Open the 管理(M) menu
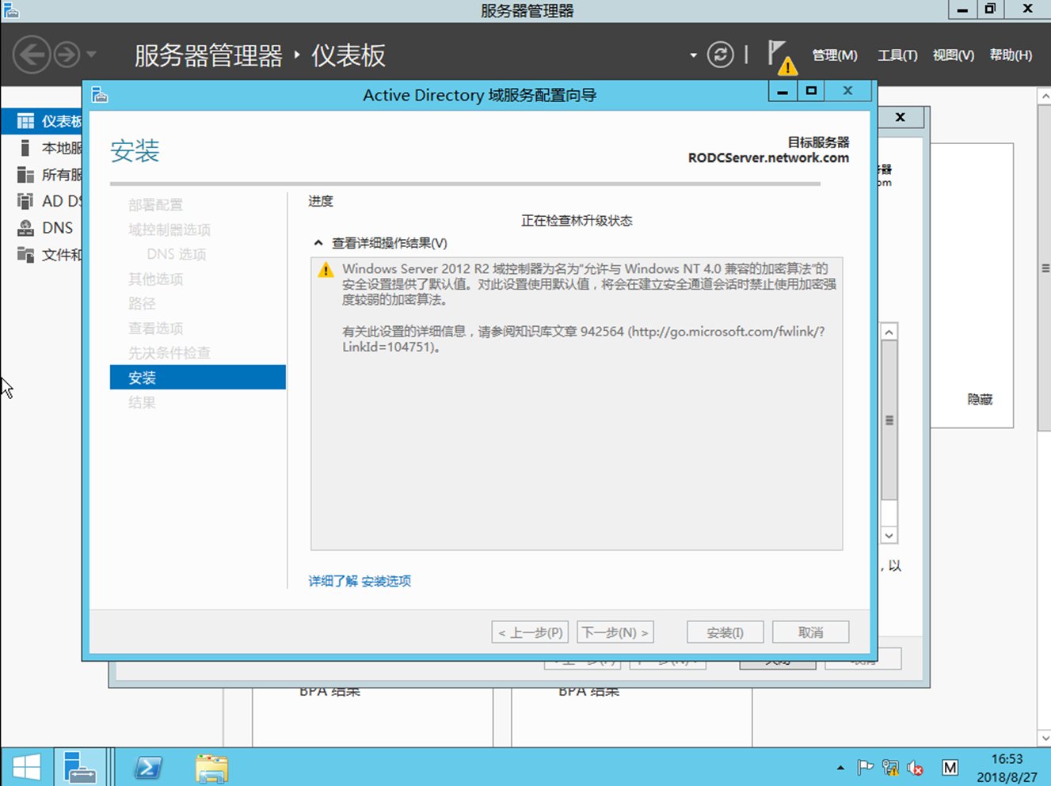The height and width of the screenshot is (786, 1051). (835, 55)
